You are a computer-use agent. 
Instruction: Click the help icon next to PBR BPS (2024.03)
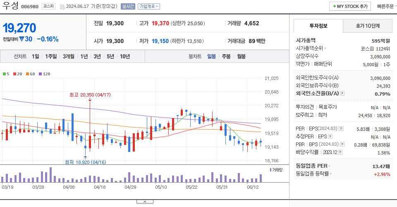pyautogui.click(x=342, y=144)
